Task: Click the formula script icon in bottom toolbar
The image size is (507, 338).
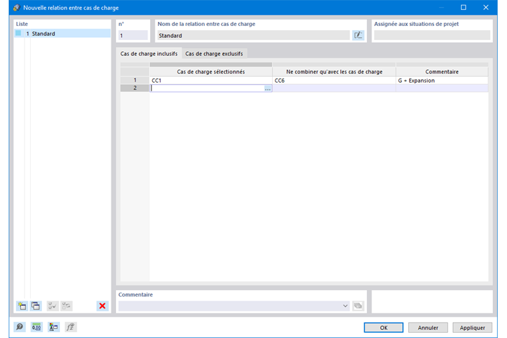Action: click(x=71, y=327)
